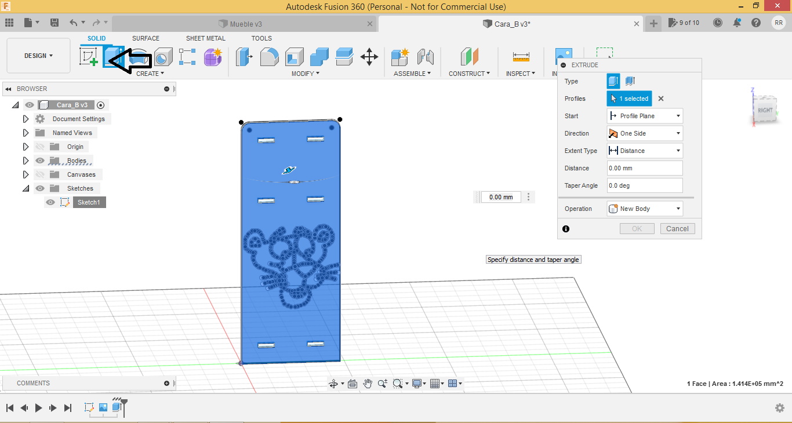Show the Origin folder
This screenshot has height=423, width=792.
tap(40, 147)
